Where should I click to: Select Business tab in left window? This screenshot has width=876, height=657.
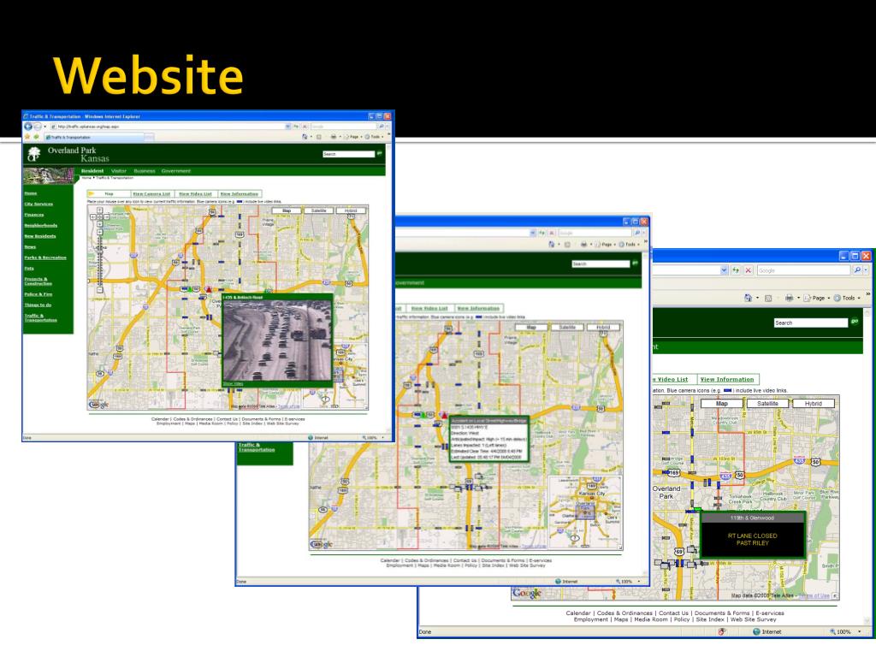point(144,171)
